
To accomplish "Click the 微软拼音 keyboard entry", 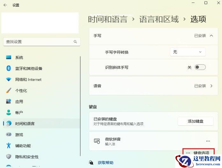I will tap(153, 141).
